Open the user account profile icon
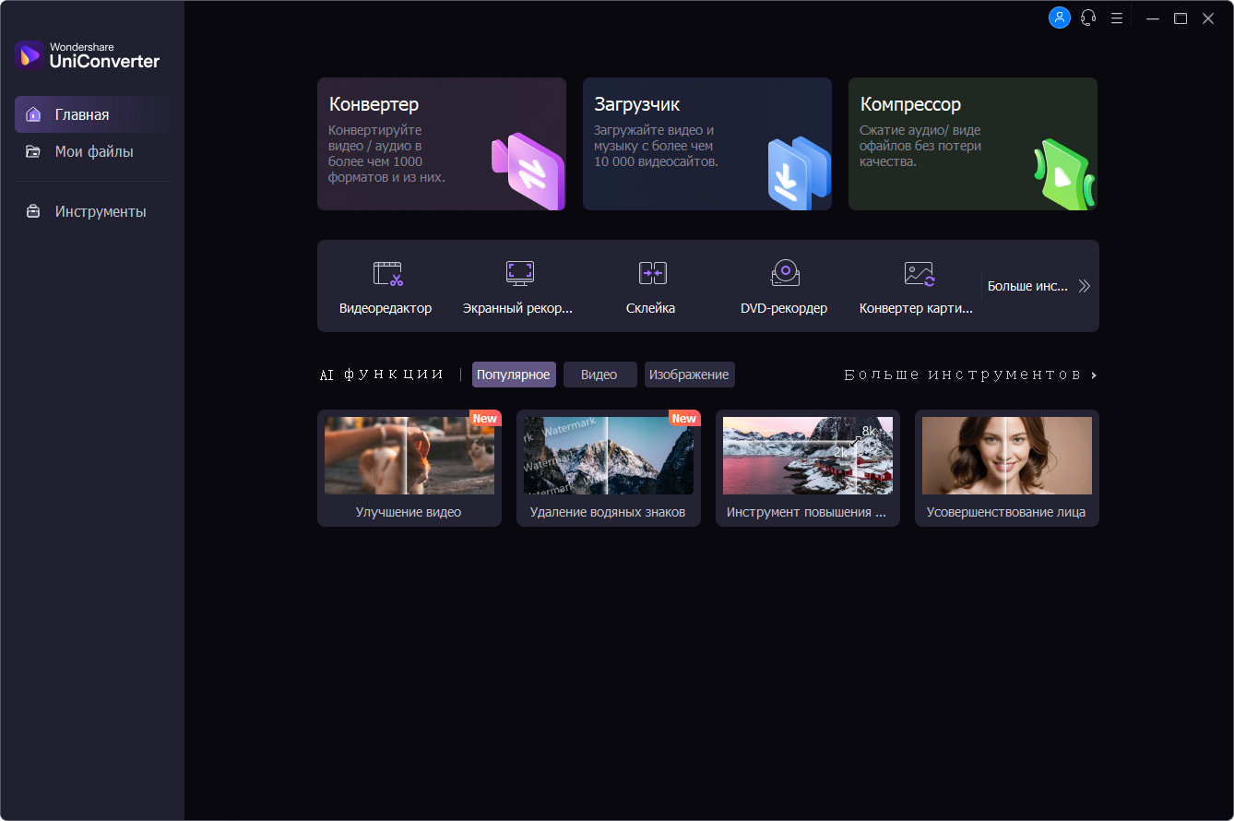Image resolution: width=1234 pixels, height=821 pixels. (x=1060, y=18)
